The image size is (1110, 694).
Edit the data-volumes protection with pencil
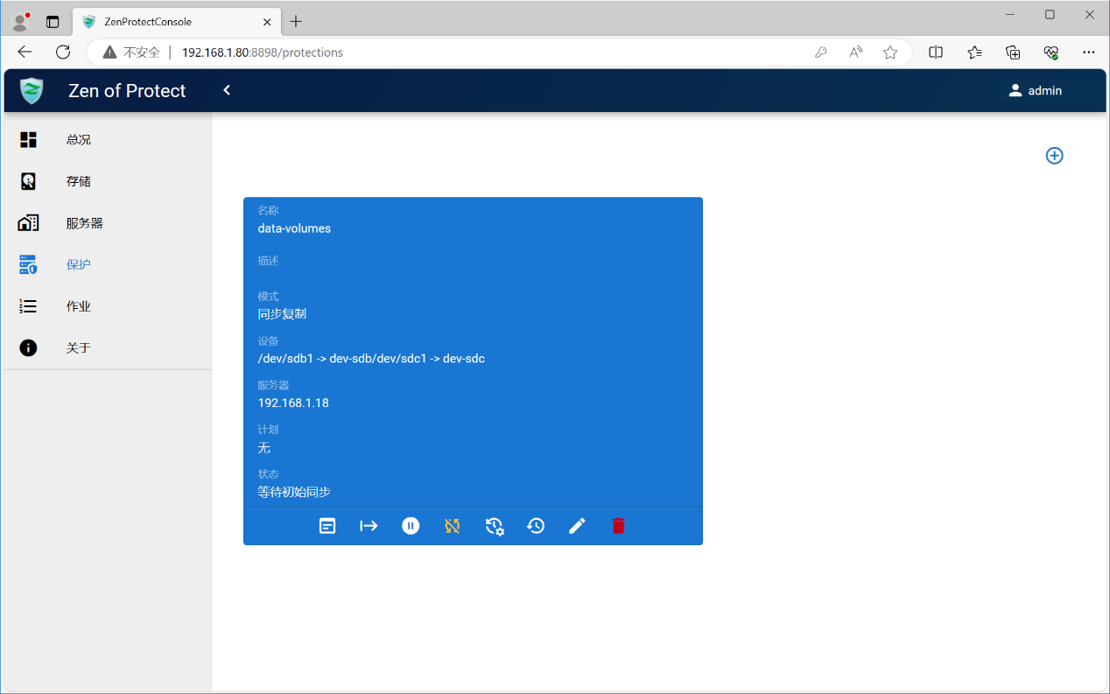point(577,526)
